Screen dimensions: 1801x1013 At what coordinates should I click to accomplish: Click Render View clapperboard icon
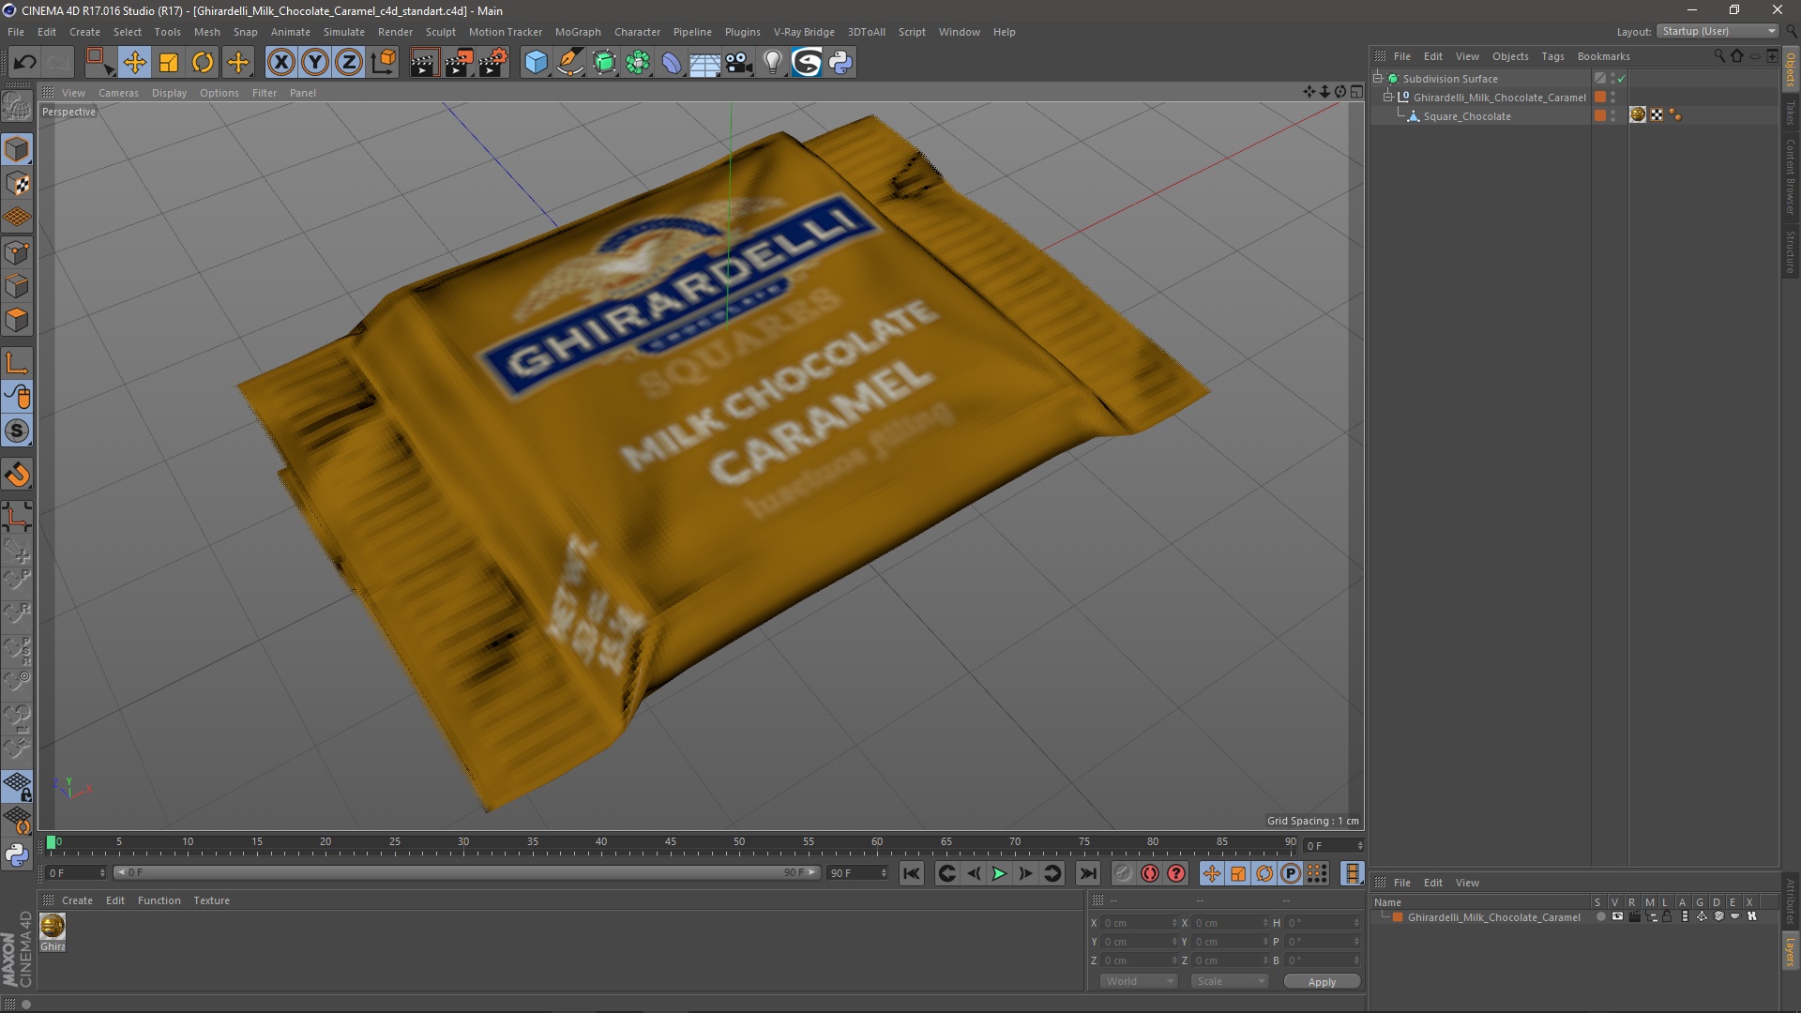pyautogui.click(x=424, y=63)
